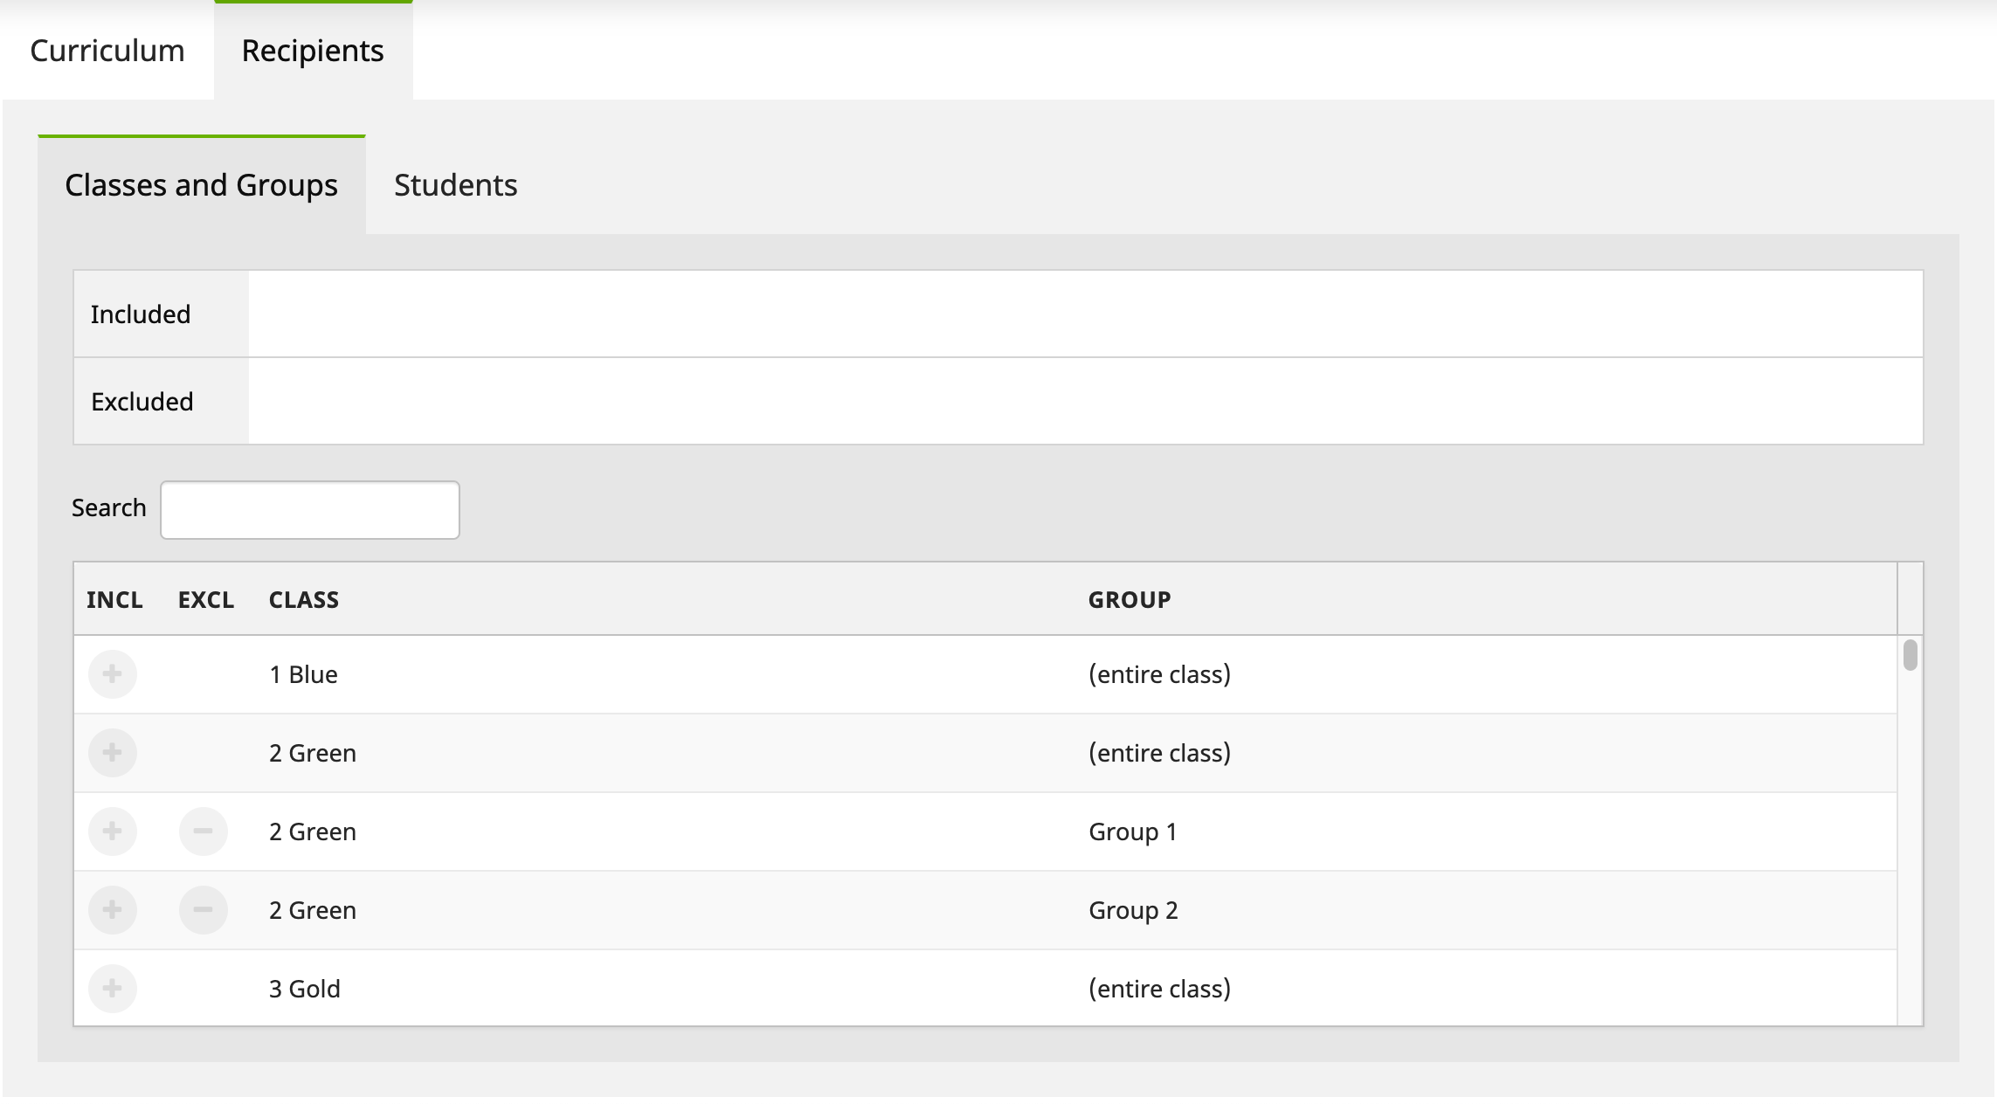Switch to the Curriculum tab

point(107,51)
